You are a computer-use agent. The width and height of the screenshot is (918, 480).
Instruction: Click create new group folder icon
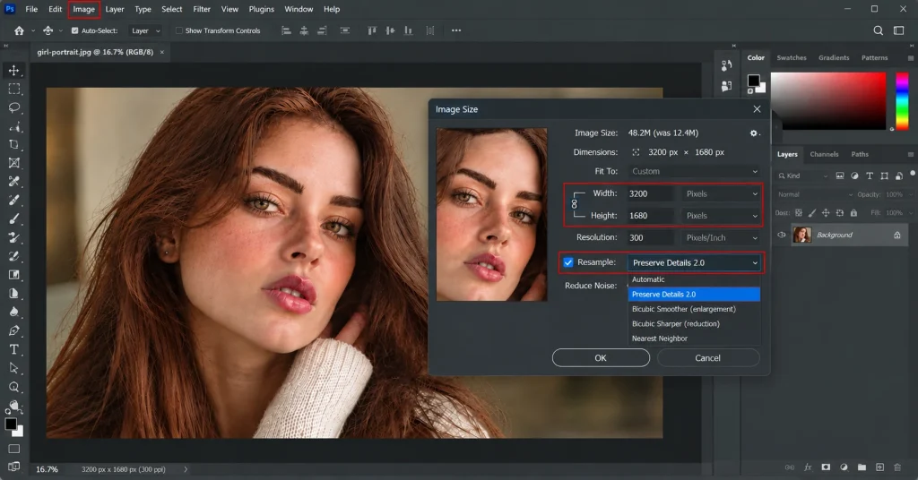pos(862,467)
